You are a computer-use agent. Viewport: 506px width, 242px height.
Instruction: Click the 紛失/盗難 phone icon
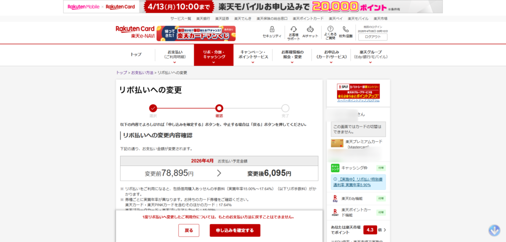click(346, 29)
